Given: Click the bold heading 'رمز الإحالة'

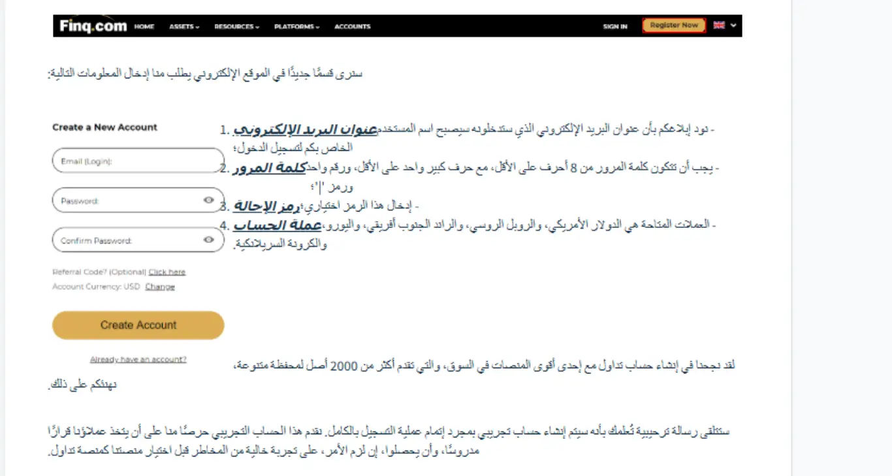Looking at the screenshot, I should click(x=266, y=207).
